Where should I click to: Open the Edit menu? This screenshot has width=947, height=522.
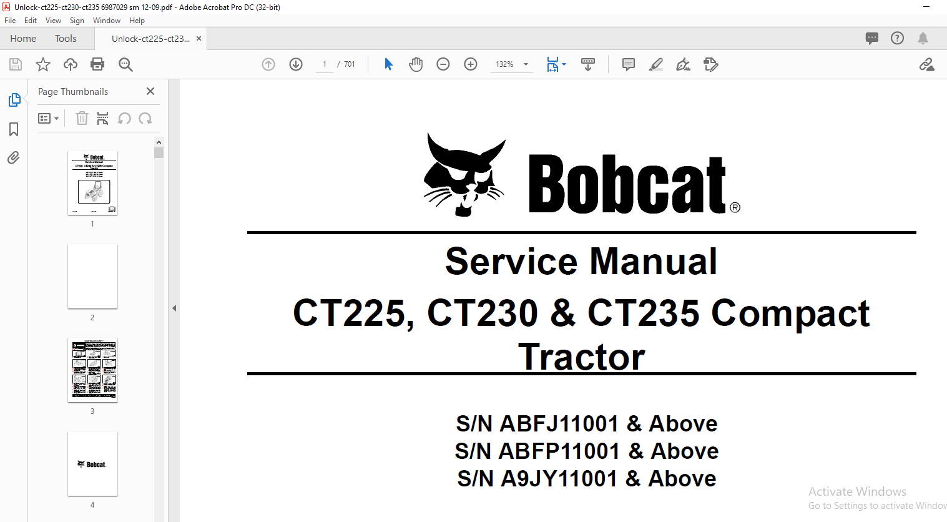click(x=31, y=21)
